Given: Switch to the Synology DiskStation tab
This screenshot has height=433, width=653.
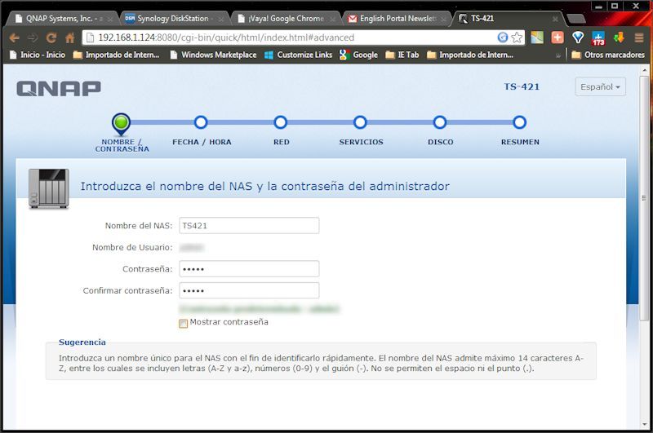Looking at the screenshot, I should coord(173,19).
